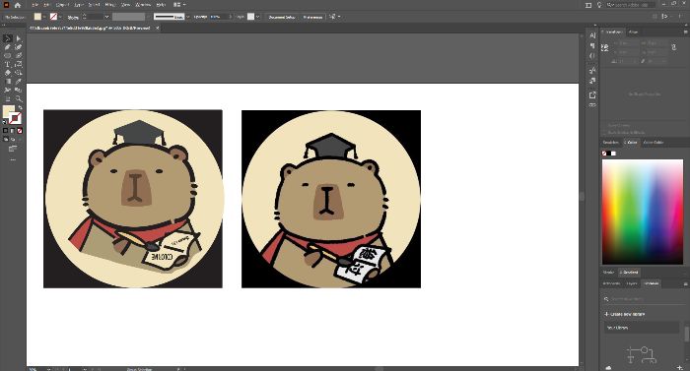This screenshot has width=690, height=371.
Task: Set Color fill mode button
Action: [x=5, y=131]
